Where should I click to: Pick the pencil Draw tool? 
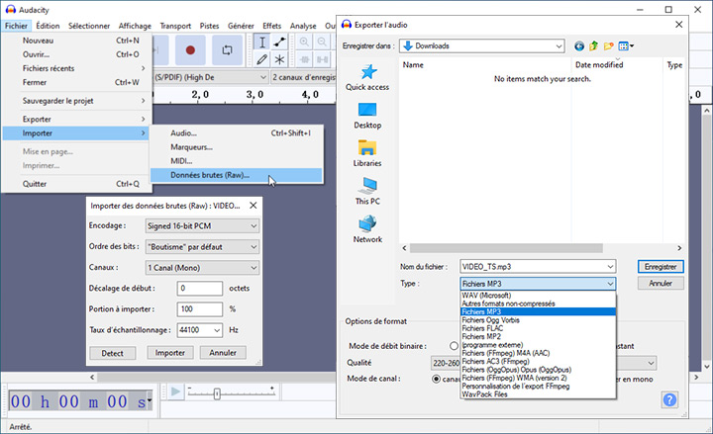(261, 59)
